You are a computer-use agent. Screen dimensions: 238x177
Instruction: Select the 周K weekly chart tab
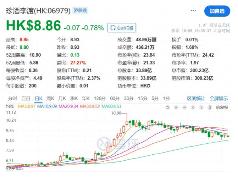[x=50, y=98]
